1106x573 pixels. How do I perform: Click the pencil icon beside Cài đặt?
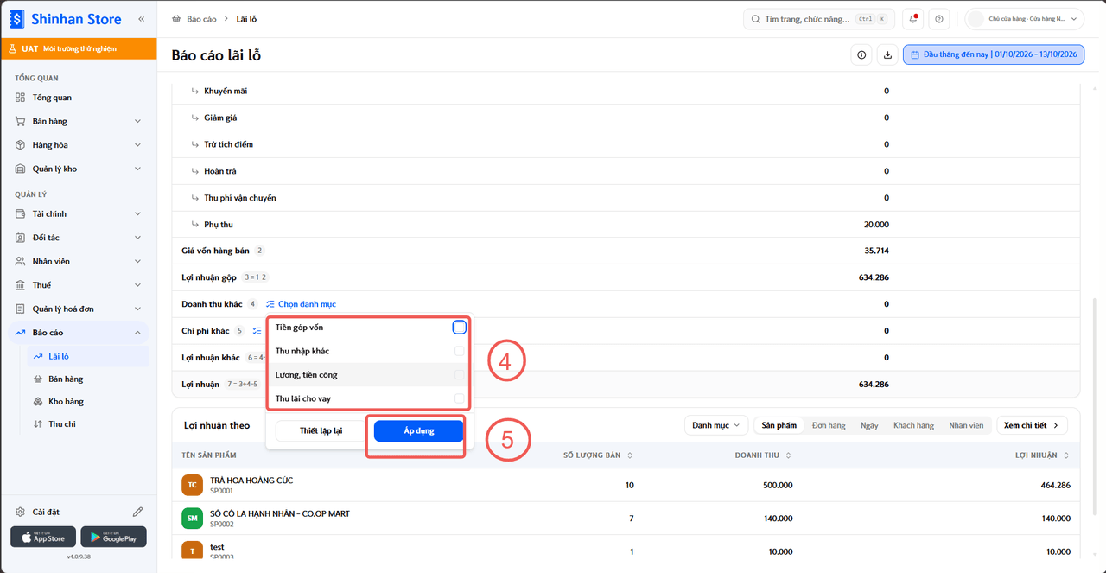pyautogui.click(x=137, y=512)
